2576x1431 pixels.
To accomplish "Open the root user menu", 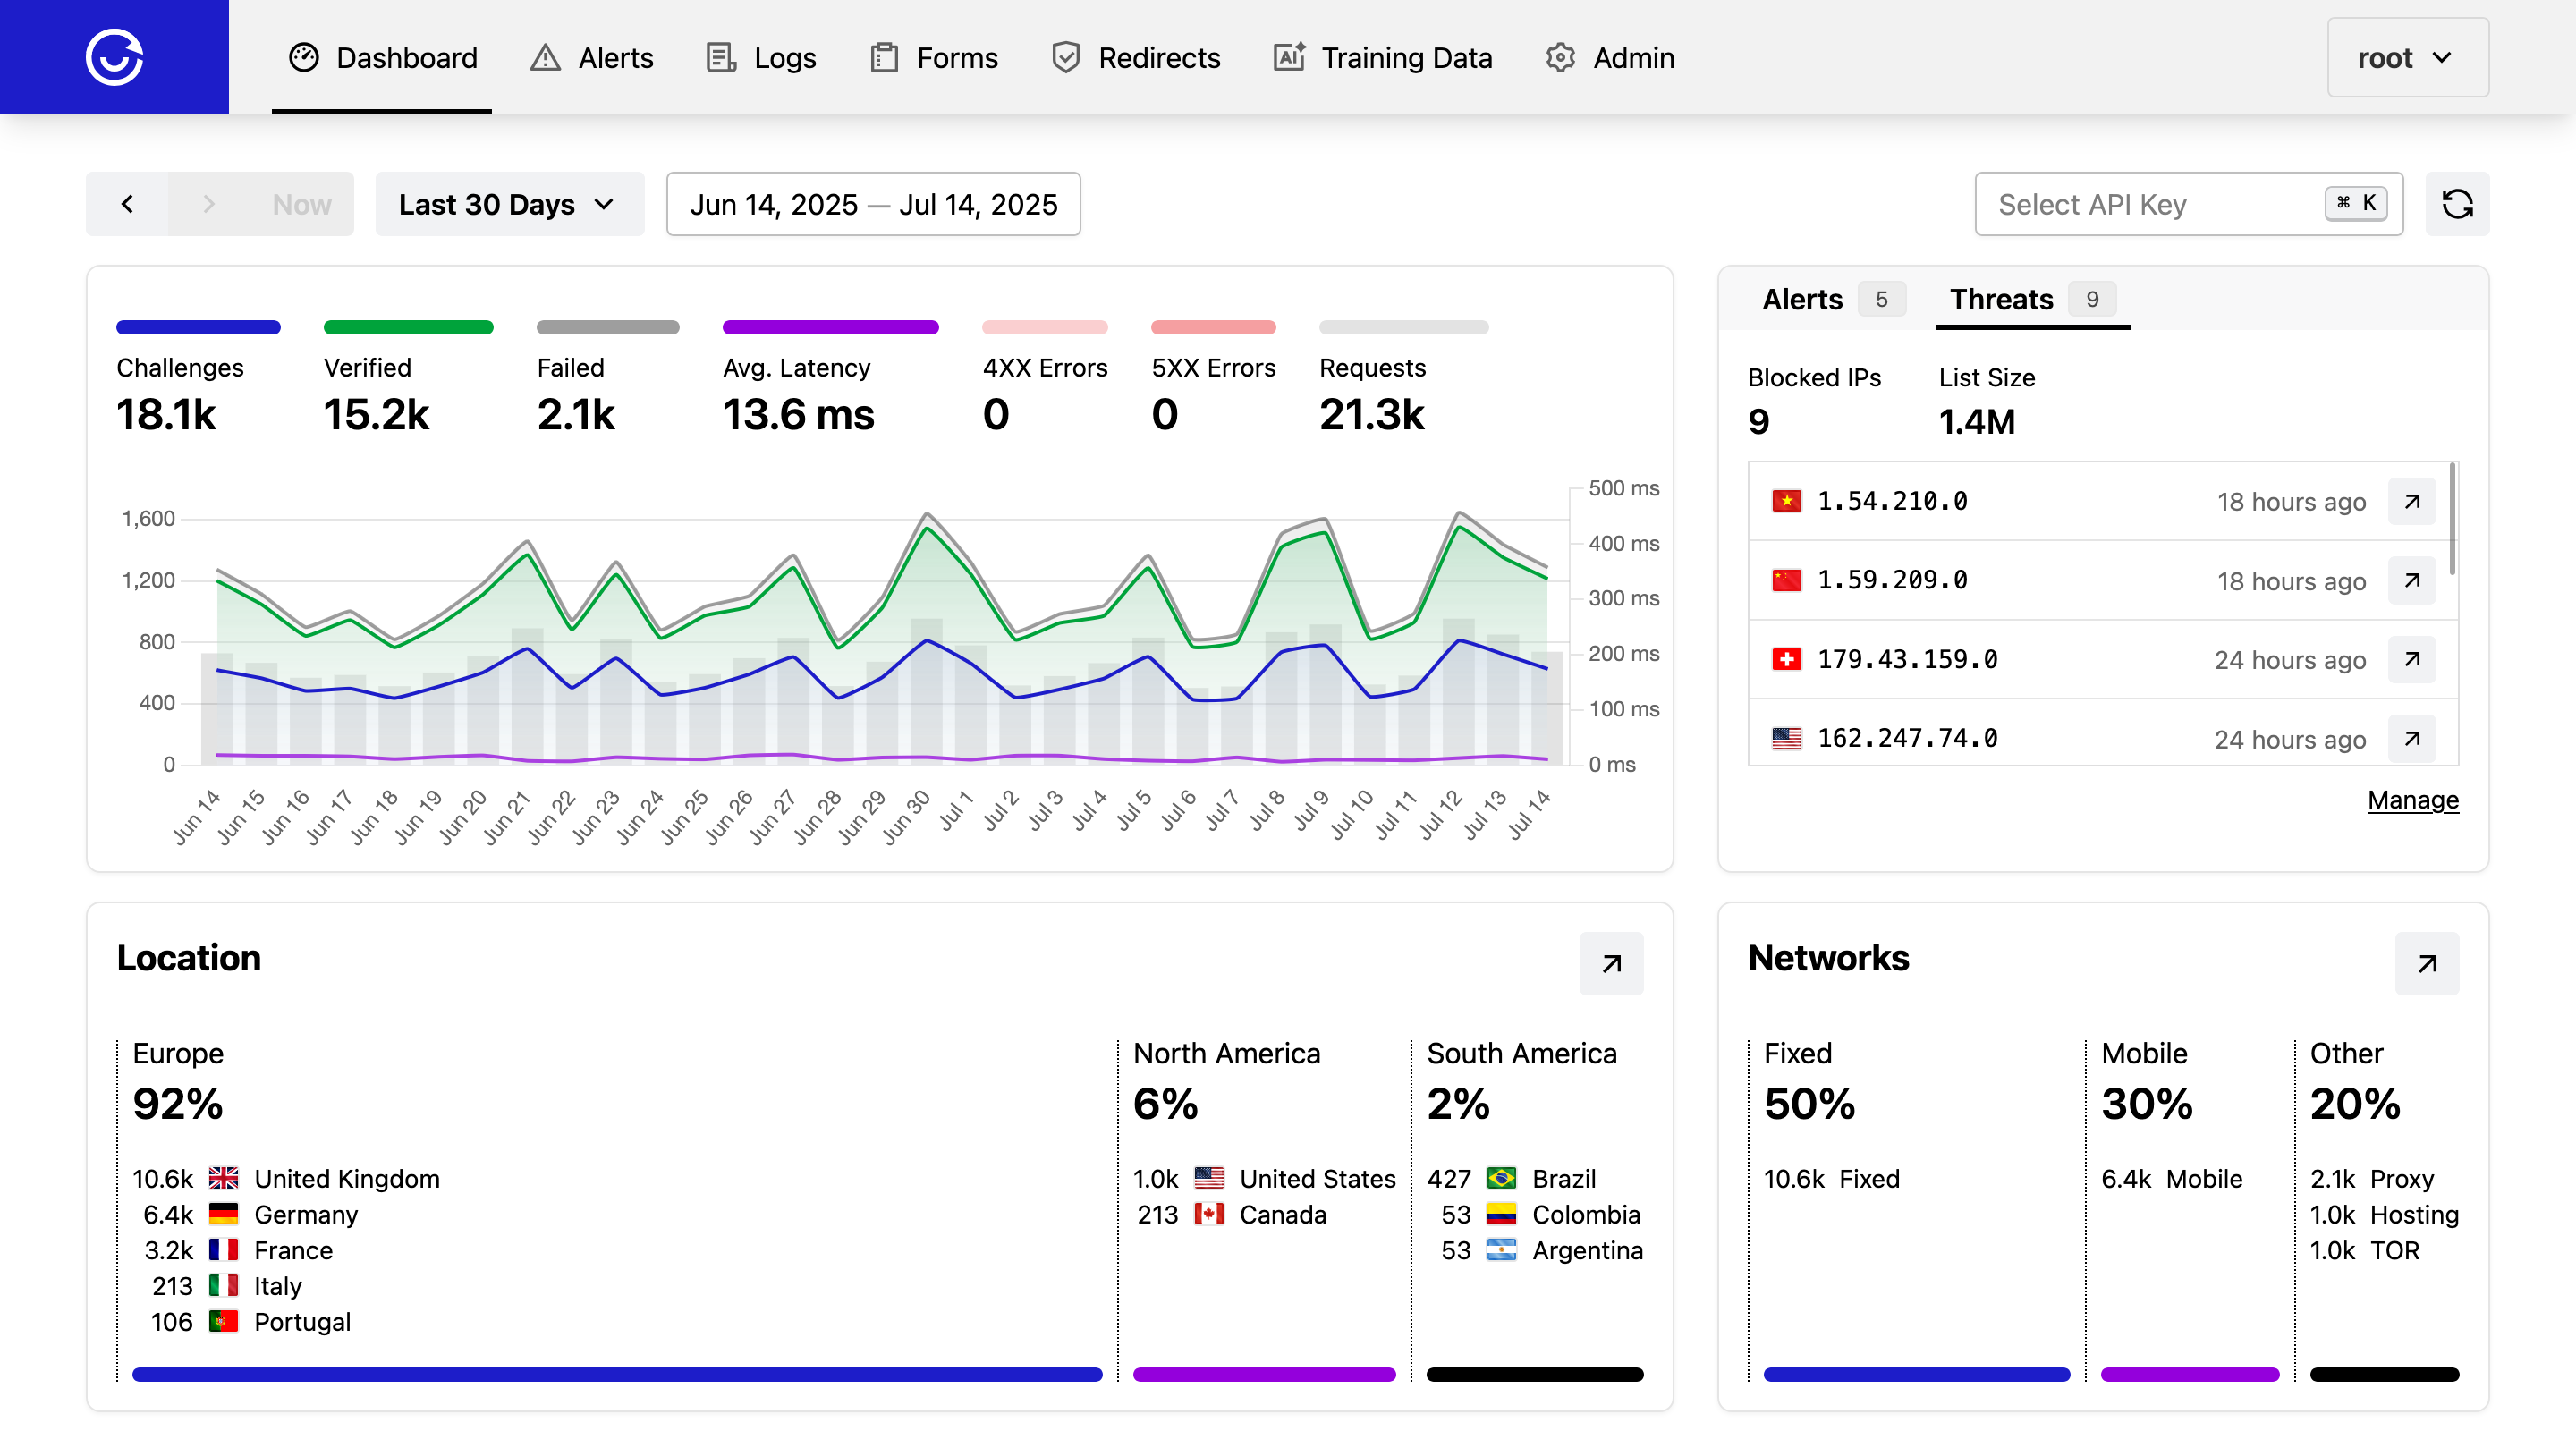I will point(2406,57).
